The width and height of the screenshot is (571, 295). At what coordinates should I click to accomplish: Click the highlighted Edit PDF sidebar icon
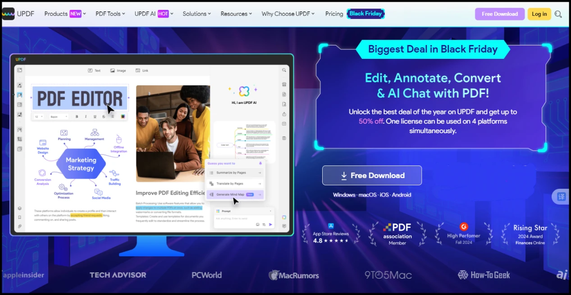pyautogui.click(x=20, y=95)
